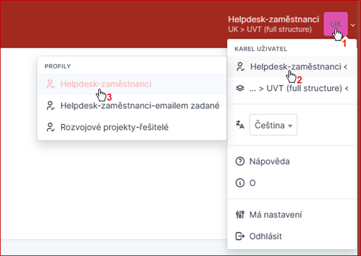
Task: Select Helpdesk-zaměstnanci in the Profily list
Action: 132,84
